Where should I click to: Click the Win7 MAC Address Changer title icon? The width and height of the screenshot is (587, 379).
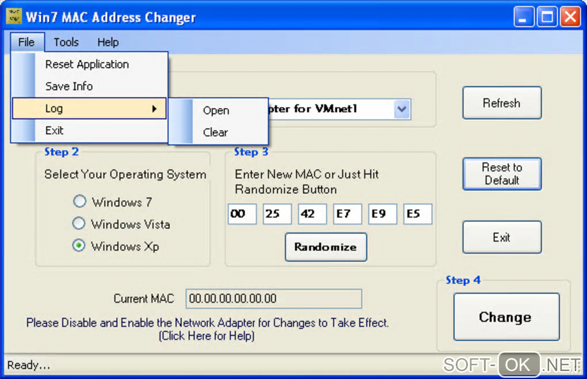tap(14, 16)
